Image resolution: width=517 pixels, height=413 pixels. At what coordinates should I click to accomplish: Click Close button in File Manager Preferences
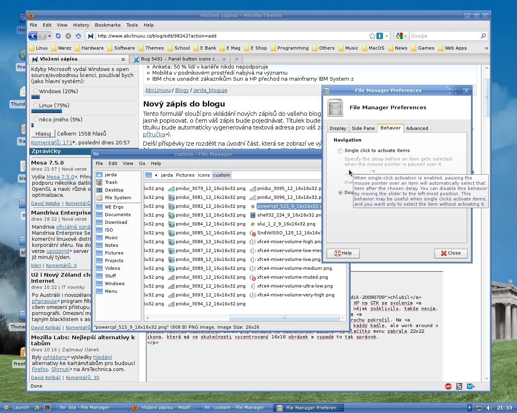coord(451,253)
